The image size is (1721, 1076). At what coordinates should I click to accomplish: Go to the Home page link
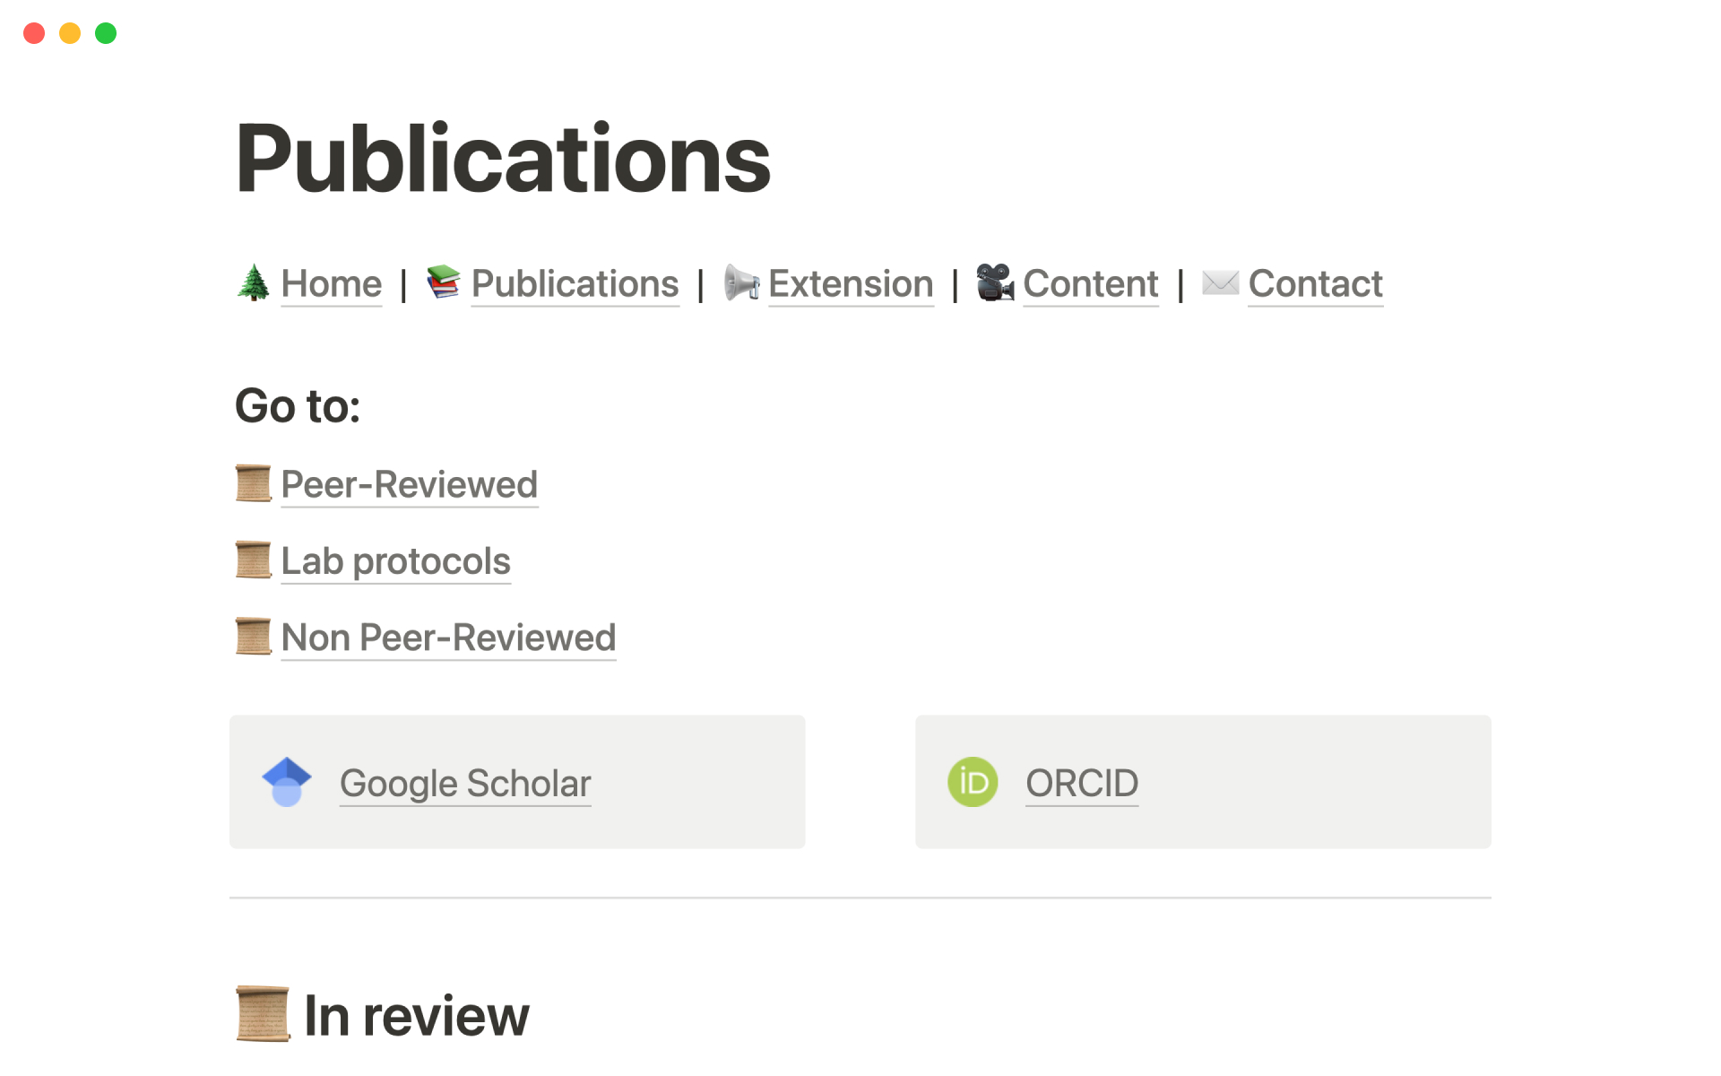click(332, 284)
